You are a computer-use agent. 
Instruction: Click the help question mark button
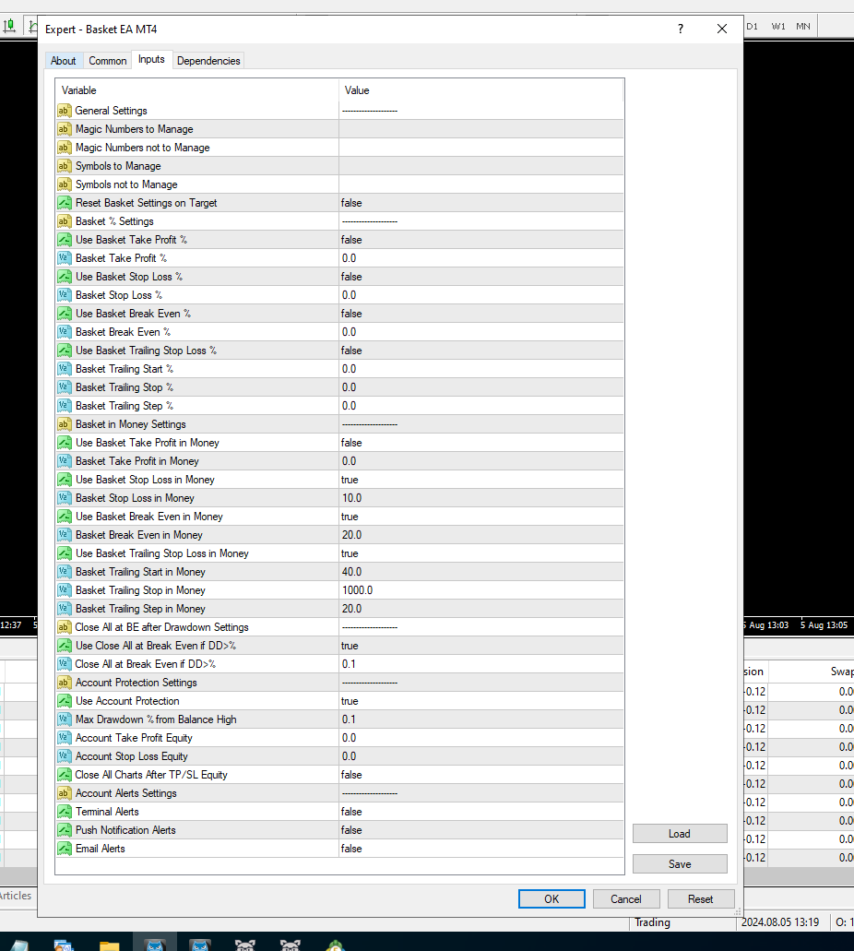681,29
